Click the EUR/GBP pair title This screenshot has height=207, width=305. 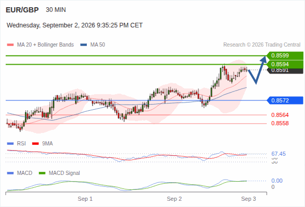[x=22, y=10]
